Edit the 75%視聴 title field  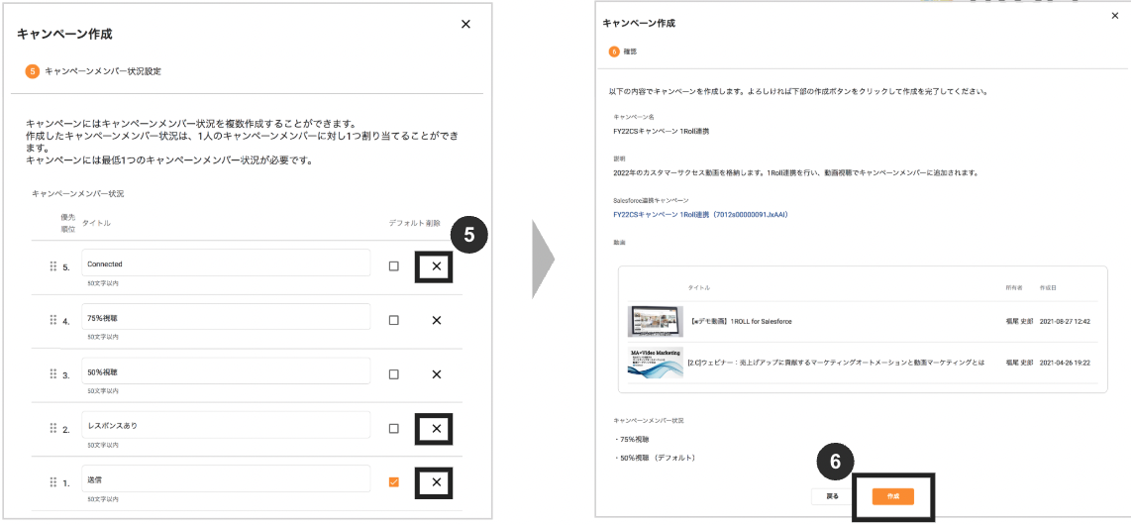226,317
